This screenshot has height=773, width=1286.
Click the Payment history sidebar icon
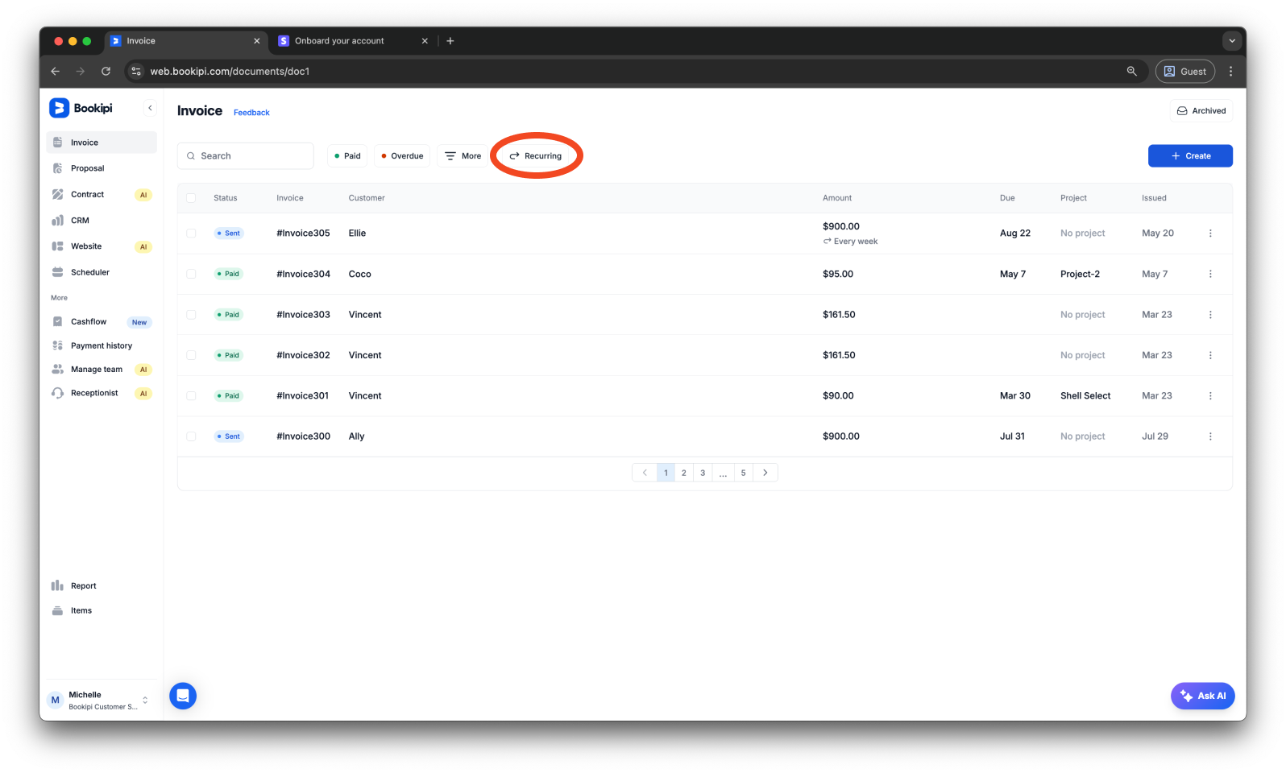[x=58, y=345]
